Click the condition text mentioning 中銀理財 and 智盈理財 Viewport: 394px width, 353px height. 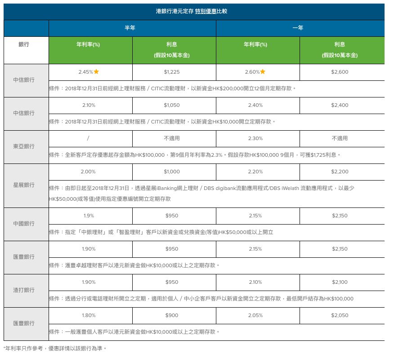(161, 232)
